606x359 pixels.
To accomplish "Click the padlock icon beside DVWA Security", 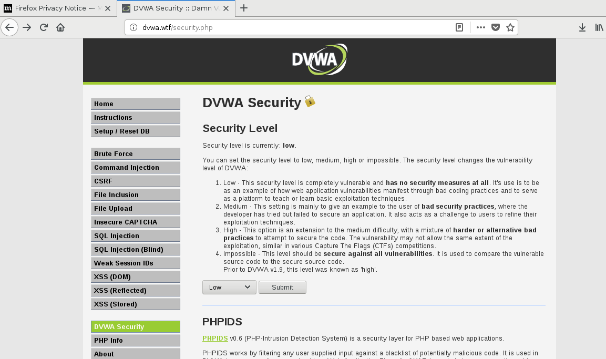I will pos(310,101).
